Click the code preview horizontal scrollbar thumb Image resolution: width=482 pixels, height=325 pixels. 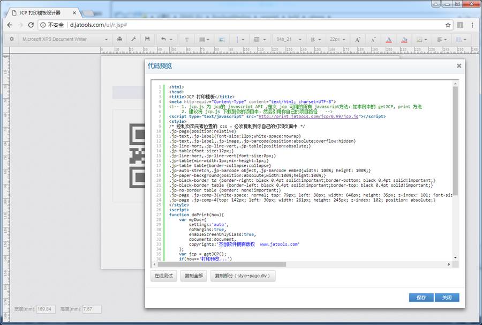(222, 264)
